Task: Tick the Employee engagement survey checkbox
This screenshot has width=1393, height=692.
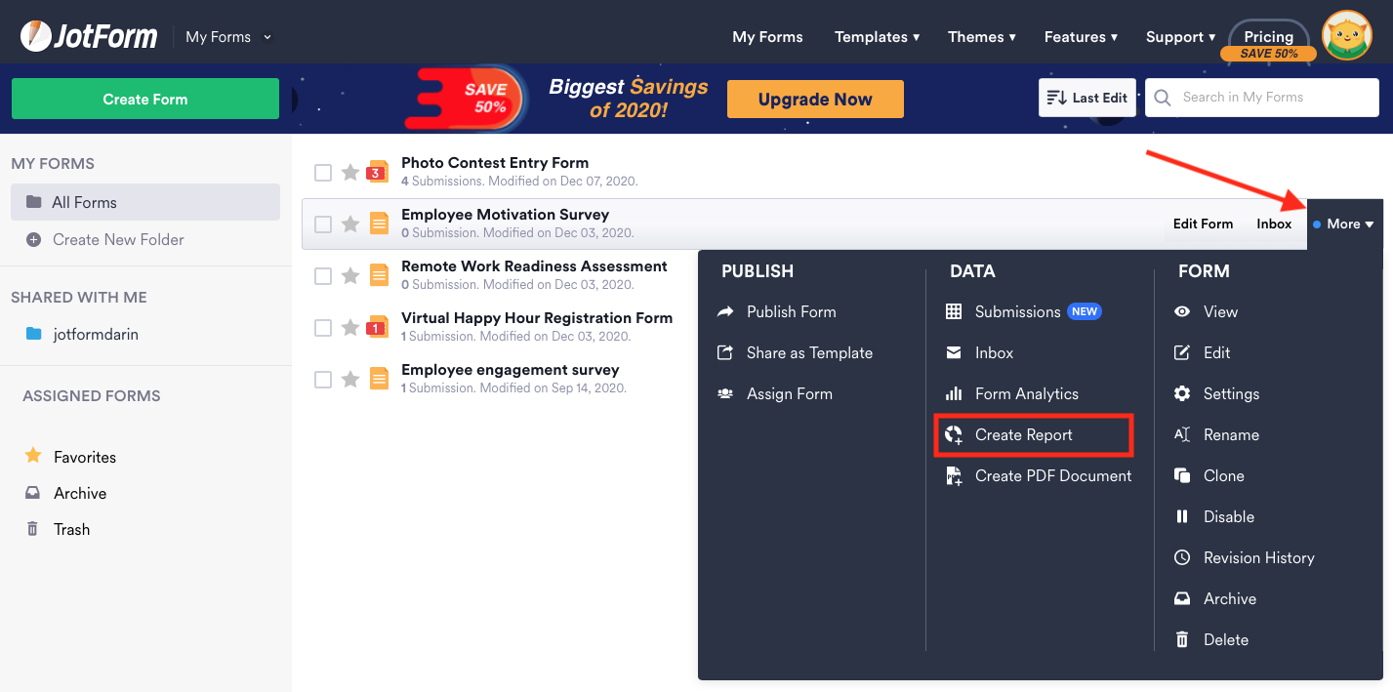Action: click(323, 380)
